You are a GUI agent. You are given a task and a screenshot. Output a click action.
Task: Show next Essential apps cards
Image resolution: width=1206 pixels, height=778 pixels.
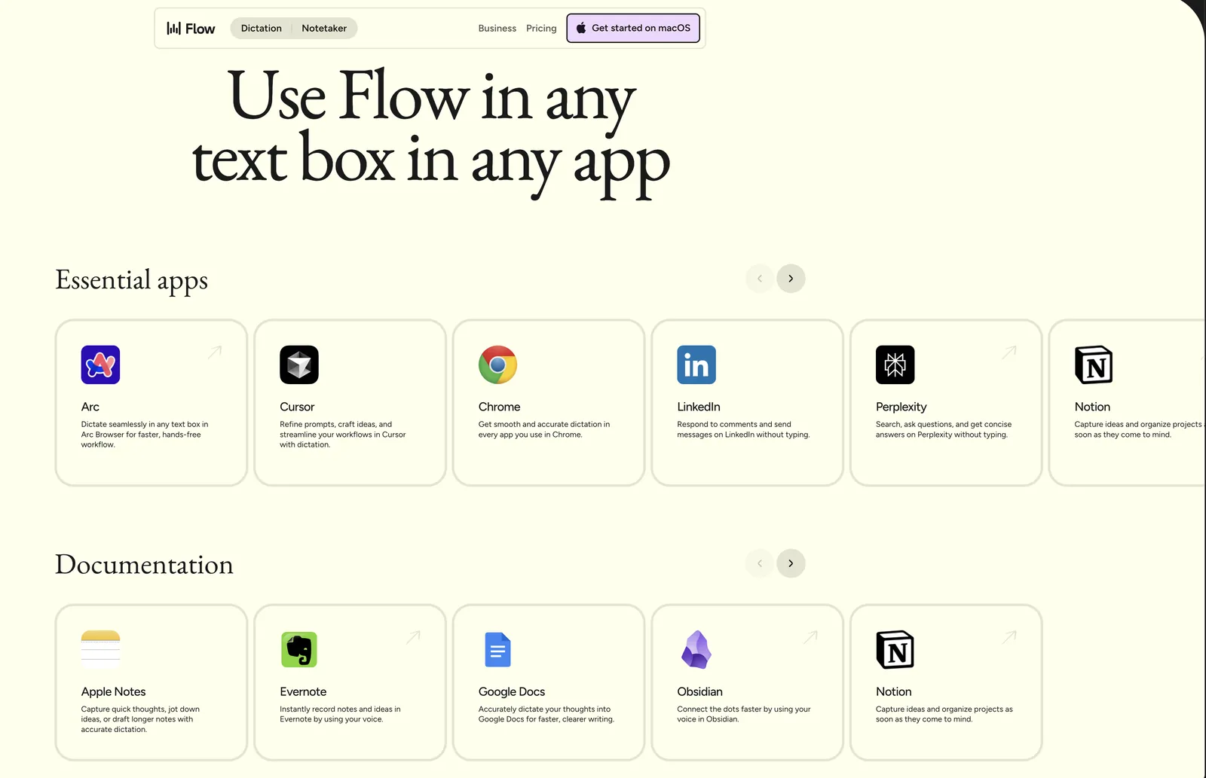(791, 279)
